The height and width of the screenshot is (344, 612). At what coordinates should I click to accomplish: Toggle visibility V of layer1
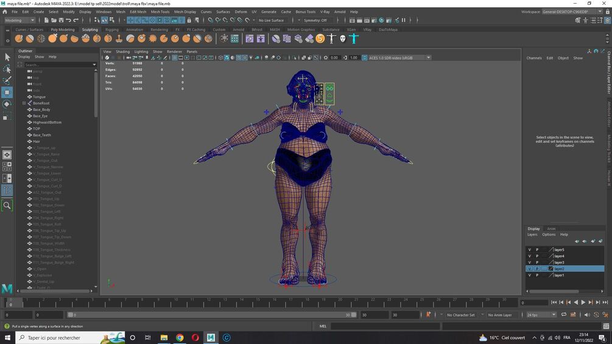(x=530, y=275)
